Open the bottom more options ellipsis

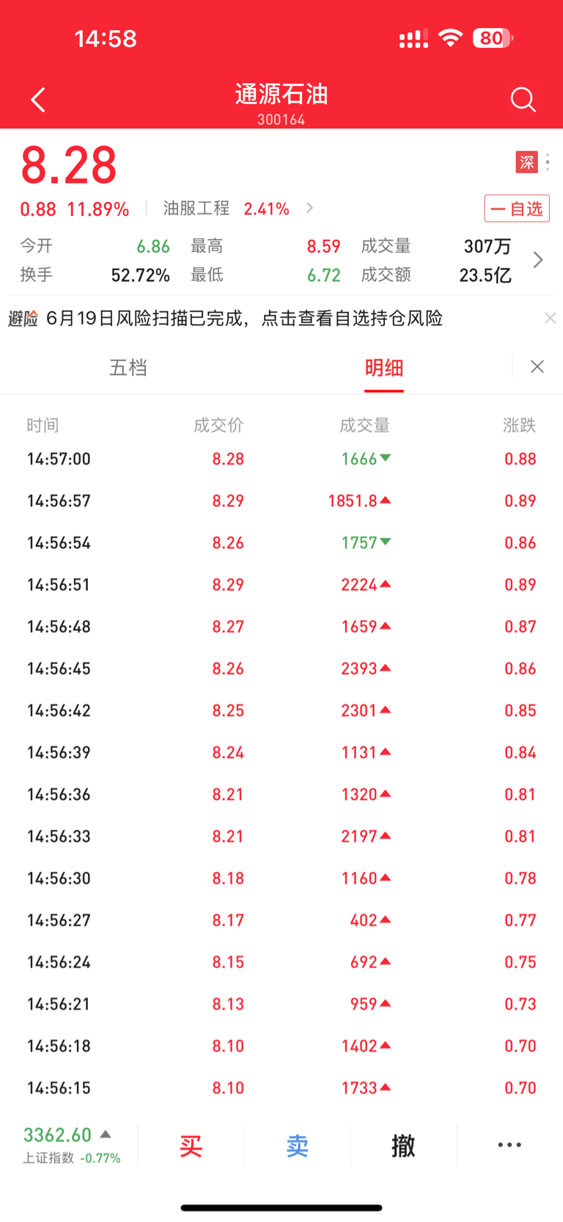509,1145
